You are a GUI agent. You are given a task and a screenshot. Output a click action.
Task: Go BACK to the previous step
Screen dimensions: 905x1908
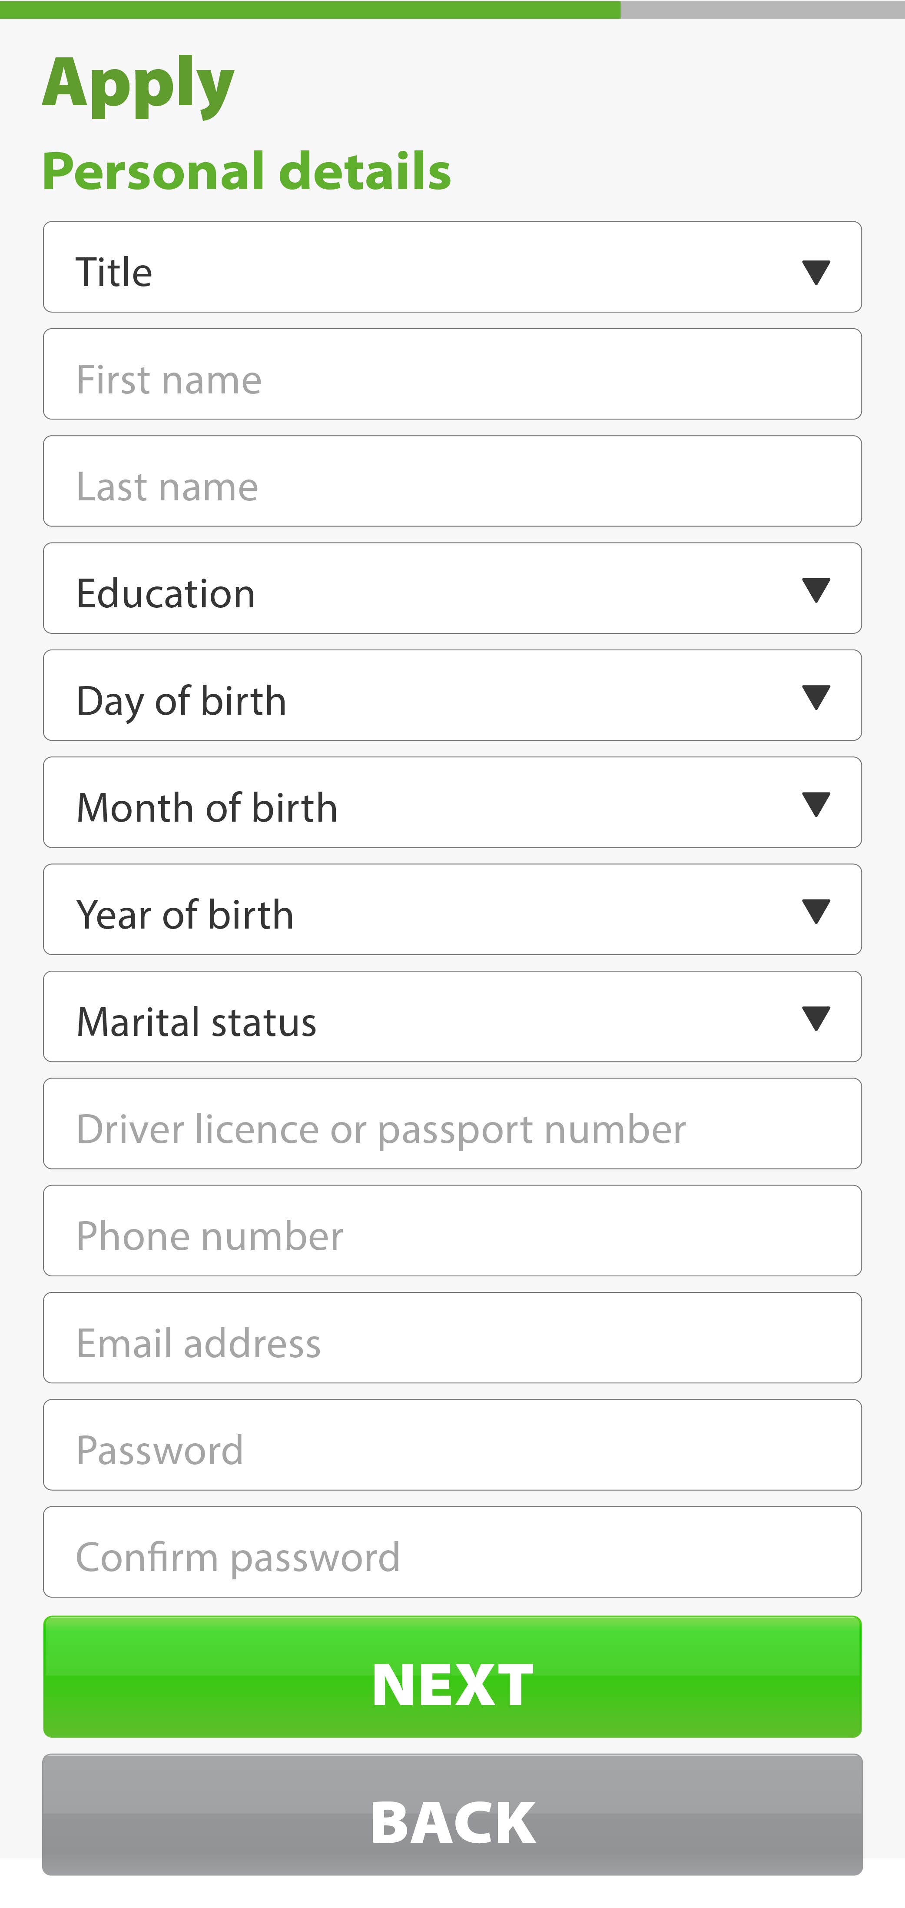452,1815
